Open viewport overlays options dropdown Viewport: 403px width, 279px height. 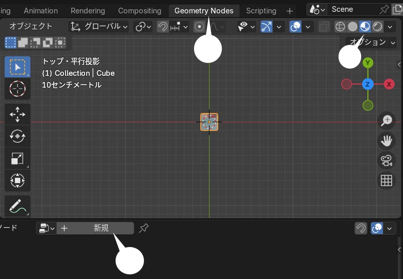pos(308,26)
